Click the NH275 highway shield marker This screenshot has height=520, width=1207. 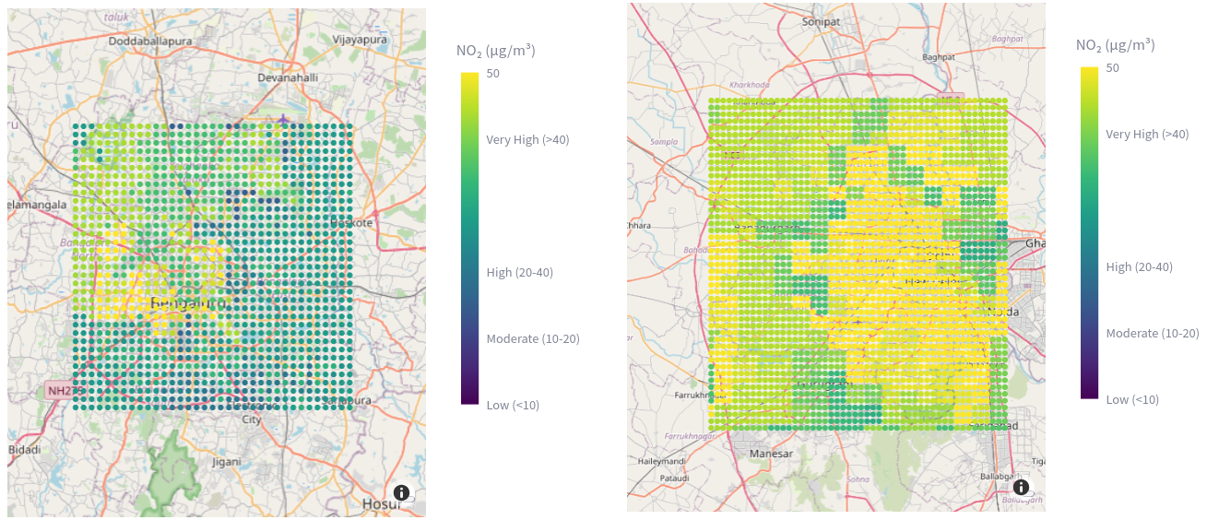point(58,391)
